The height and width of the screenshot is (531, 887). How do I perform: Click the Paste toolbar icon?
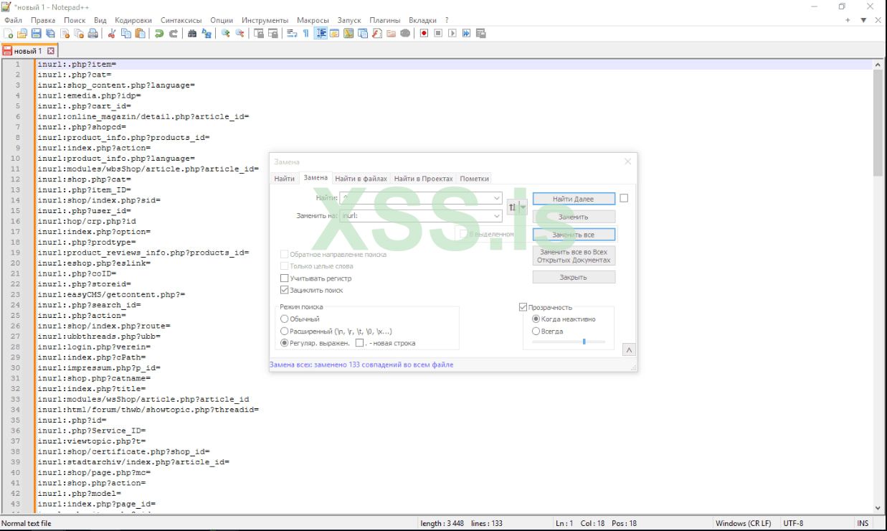(x=140, y=33)
